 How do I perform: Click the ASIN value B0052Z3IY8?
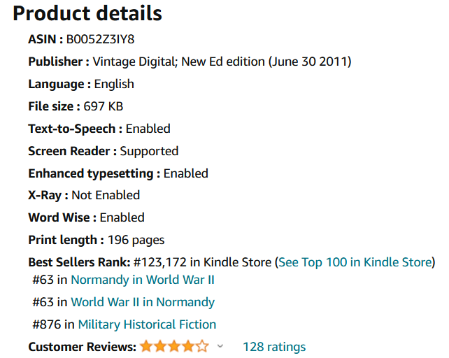(100, 39)
